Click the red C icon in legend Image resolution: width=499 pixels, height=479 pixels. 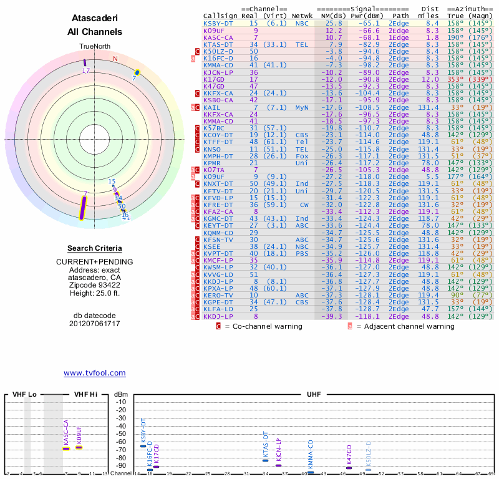[218, 326]
